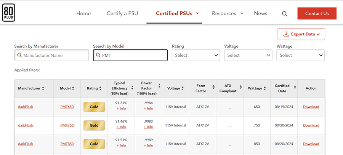
Task: Sort by Manufacturer column arrows
Action: point(43,88)
